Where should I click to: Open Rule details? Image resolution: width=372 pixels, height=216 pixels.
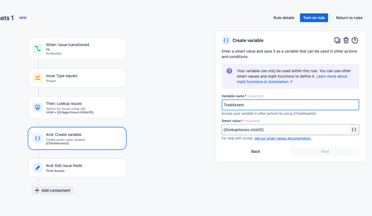[x=284, y=18]
